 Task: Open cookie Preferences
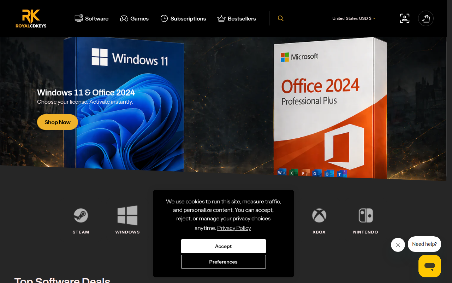224,262
